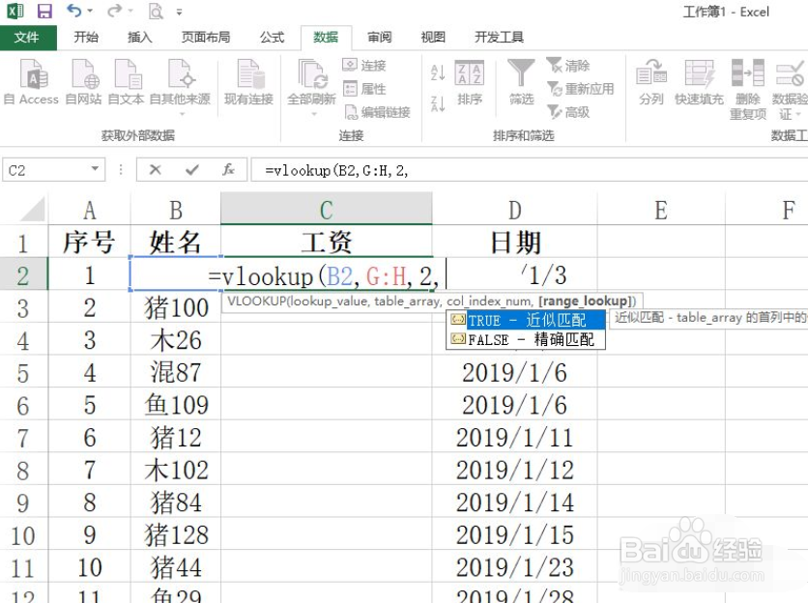Screen dimensions: 808x603
Task: Click the Enter checkmark formula button
Action: pyautogui.click(x=192, y=169)
